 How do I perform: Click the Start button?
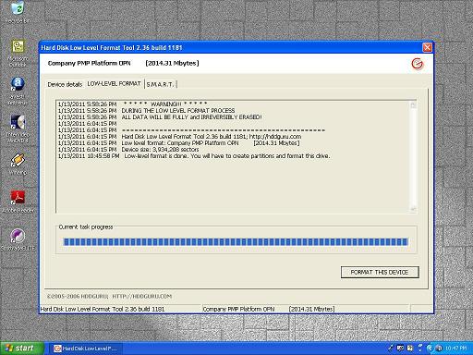21,349
